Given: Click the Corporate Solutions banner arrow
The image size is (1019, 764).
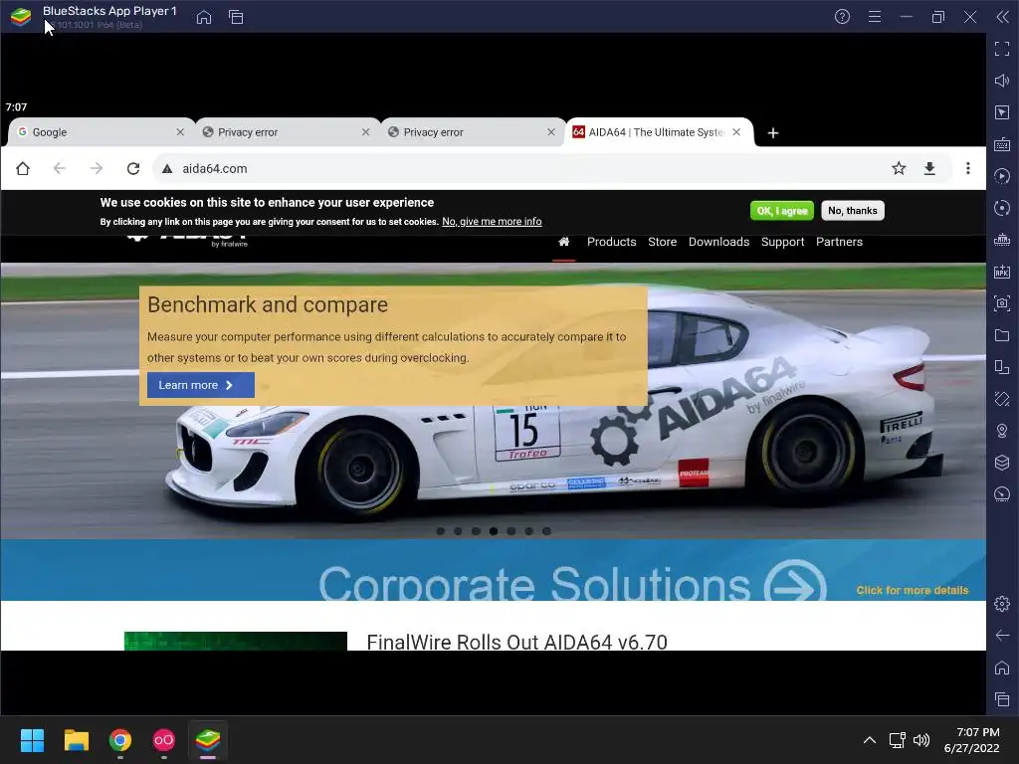Looking at the screenshot, I should tap(795, 581).
